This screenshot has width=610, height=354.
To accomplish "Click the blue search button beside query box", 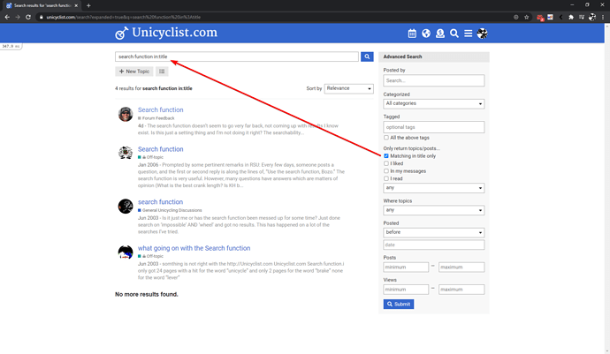I will coord(367,56).
